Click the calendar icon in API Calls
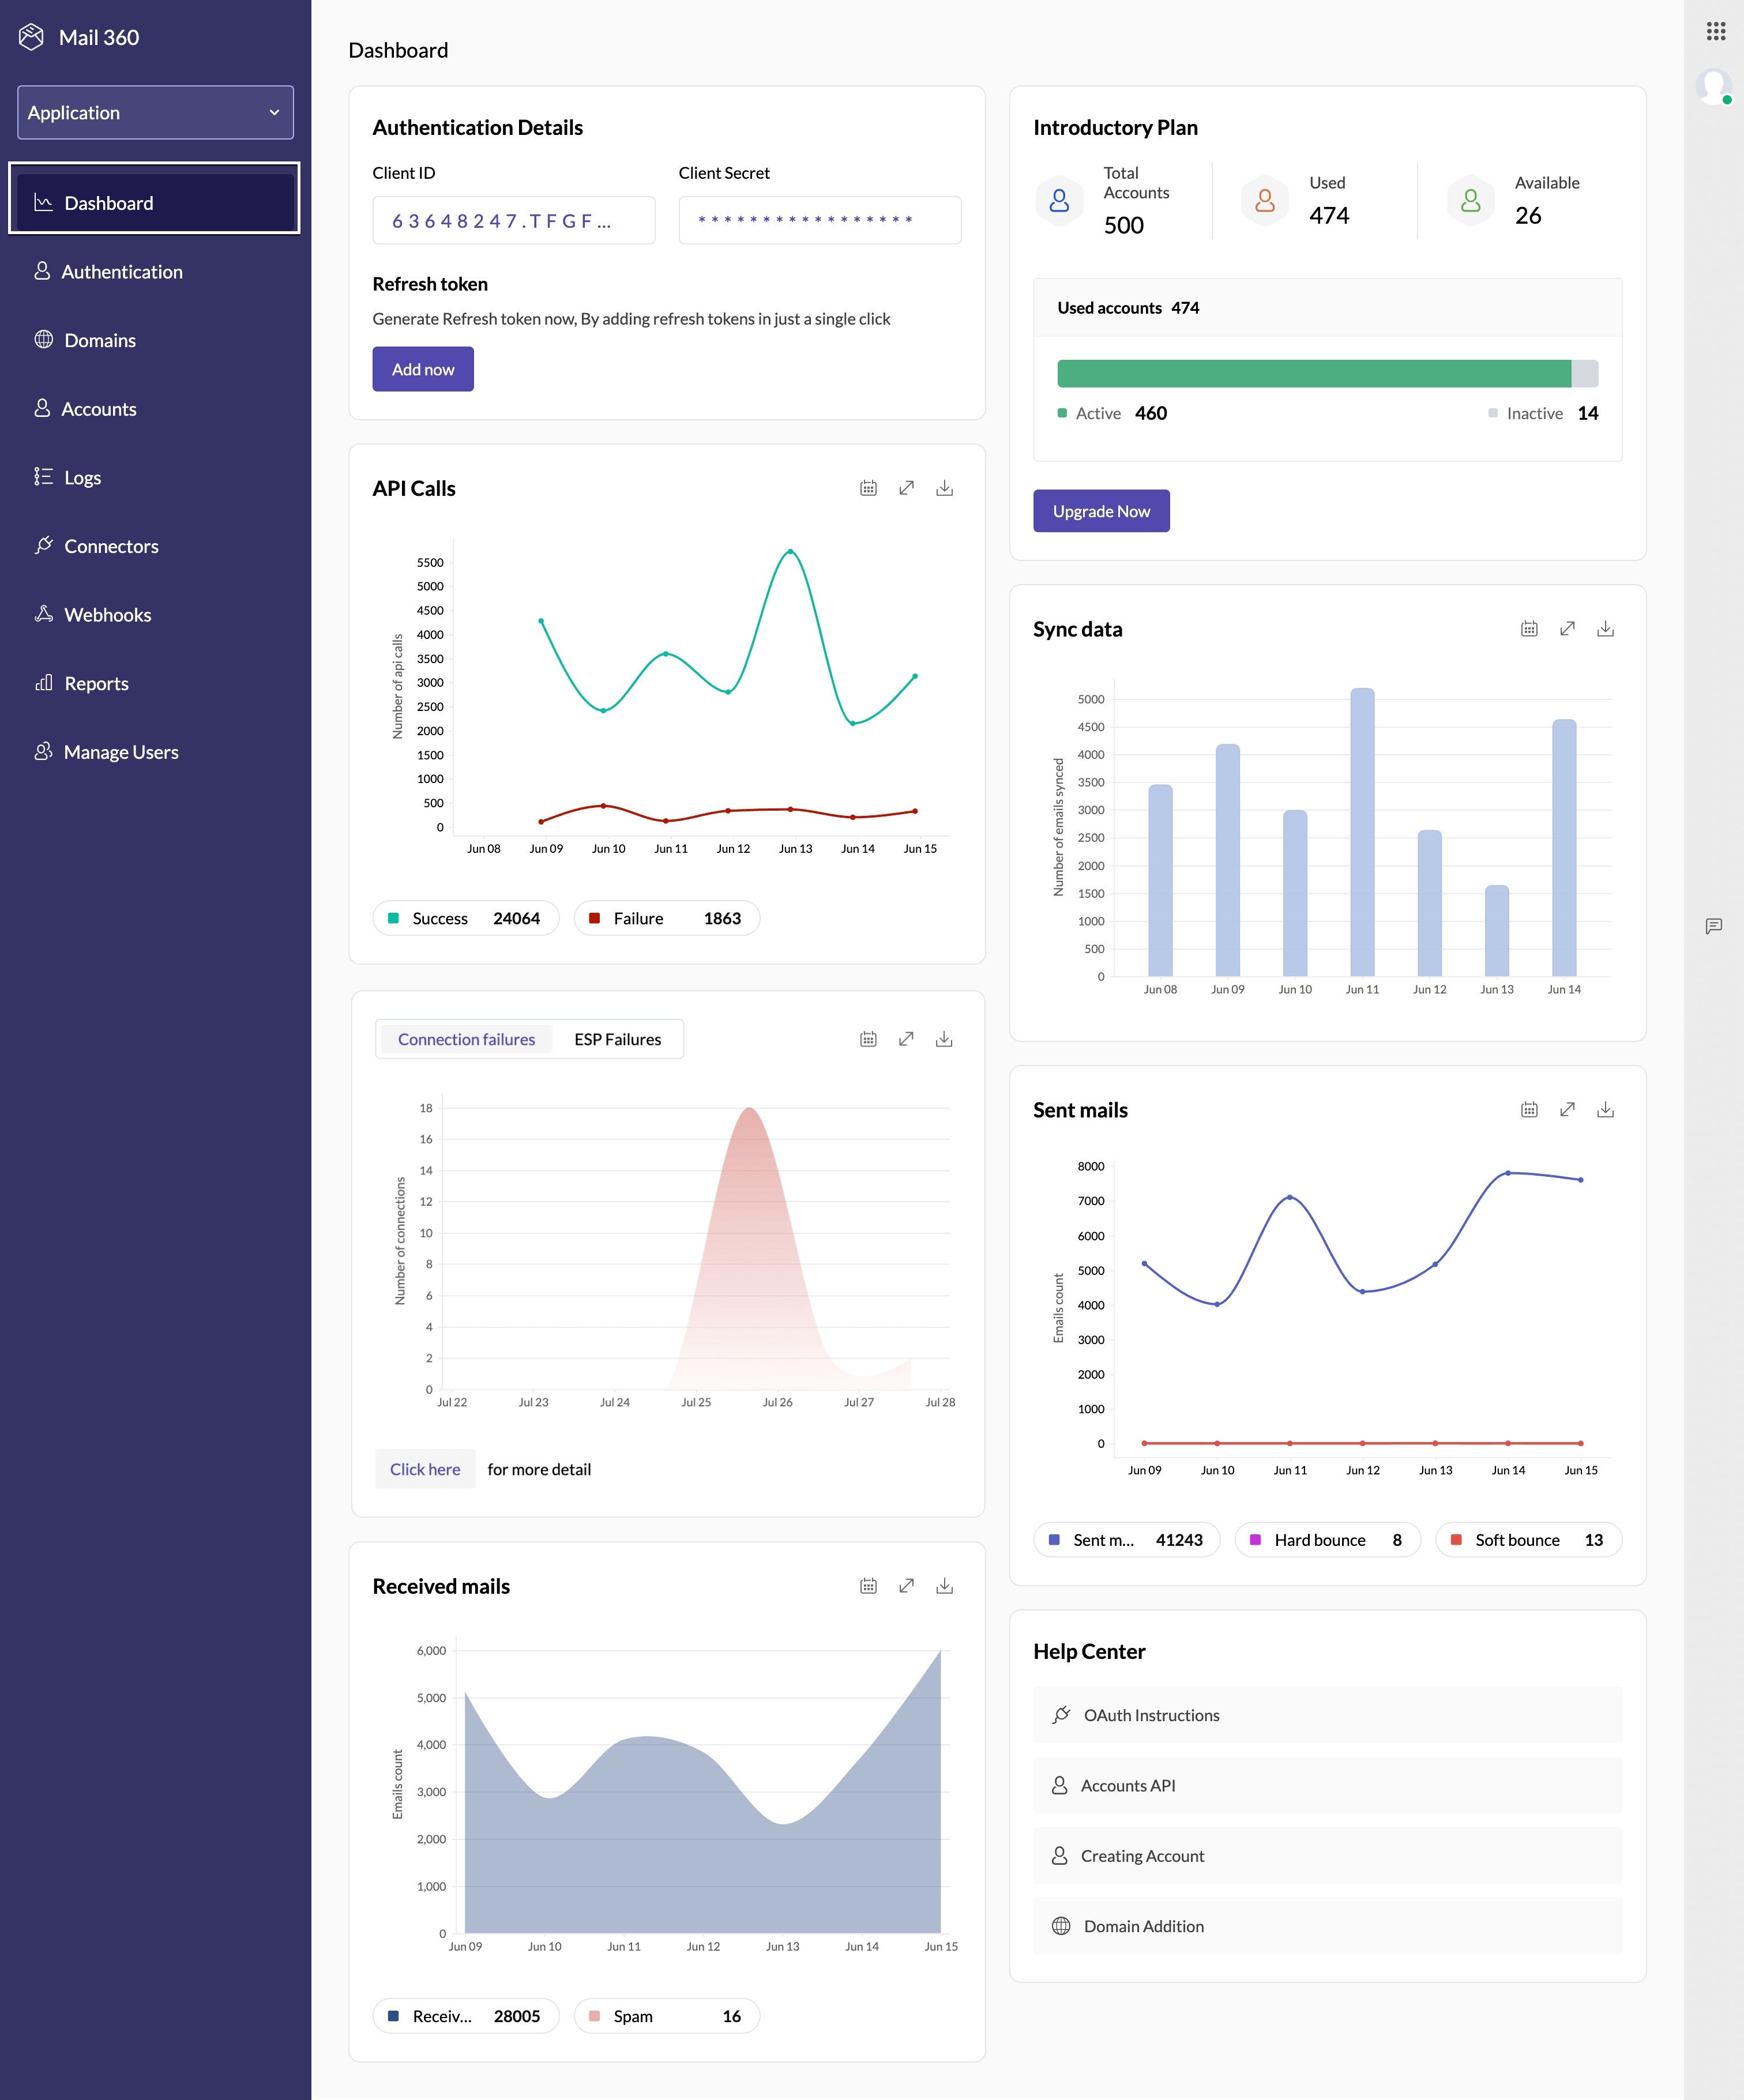This screenshot has height=2100, width=1744. click(868, 488)
